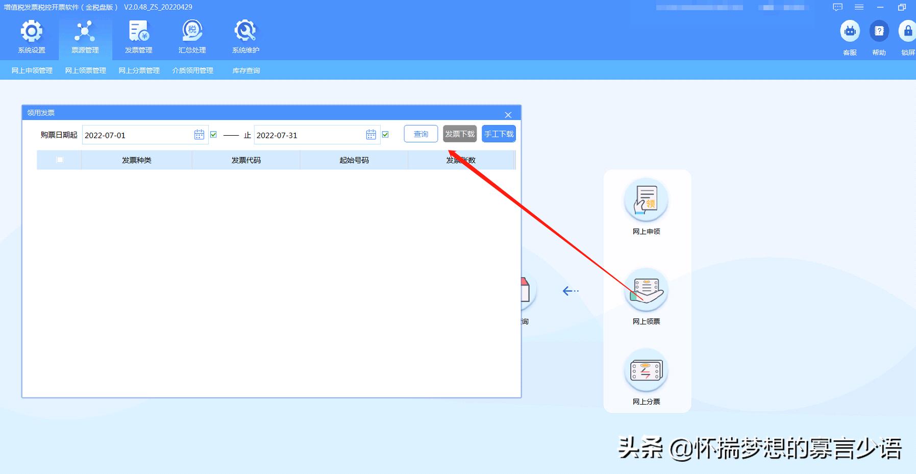The height and width of the screenshot is (474, 916).
Task: Select the 票源管理 module icon
Action: tap(85, 36)
